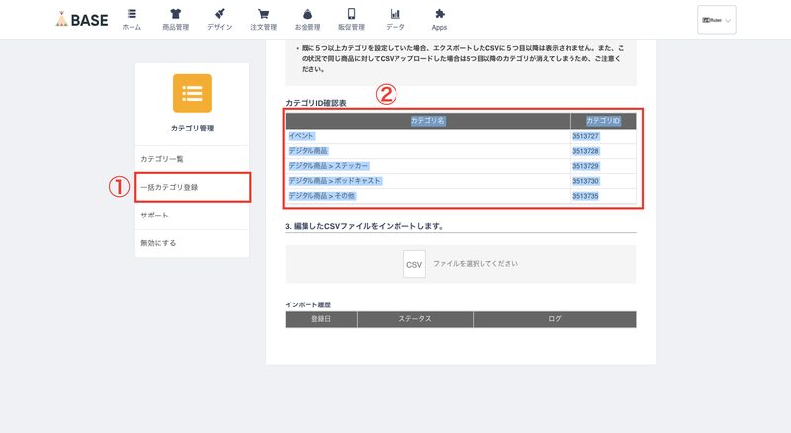Click カテゴリID確認表 heading
791x433 pixels.
point(315,103)
